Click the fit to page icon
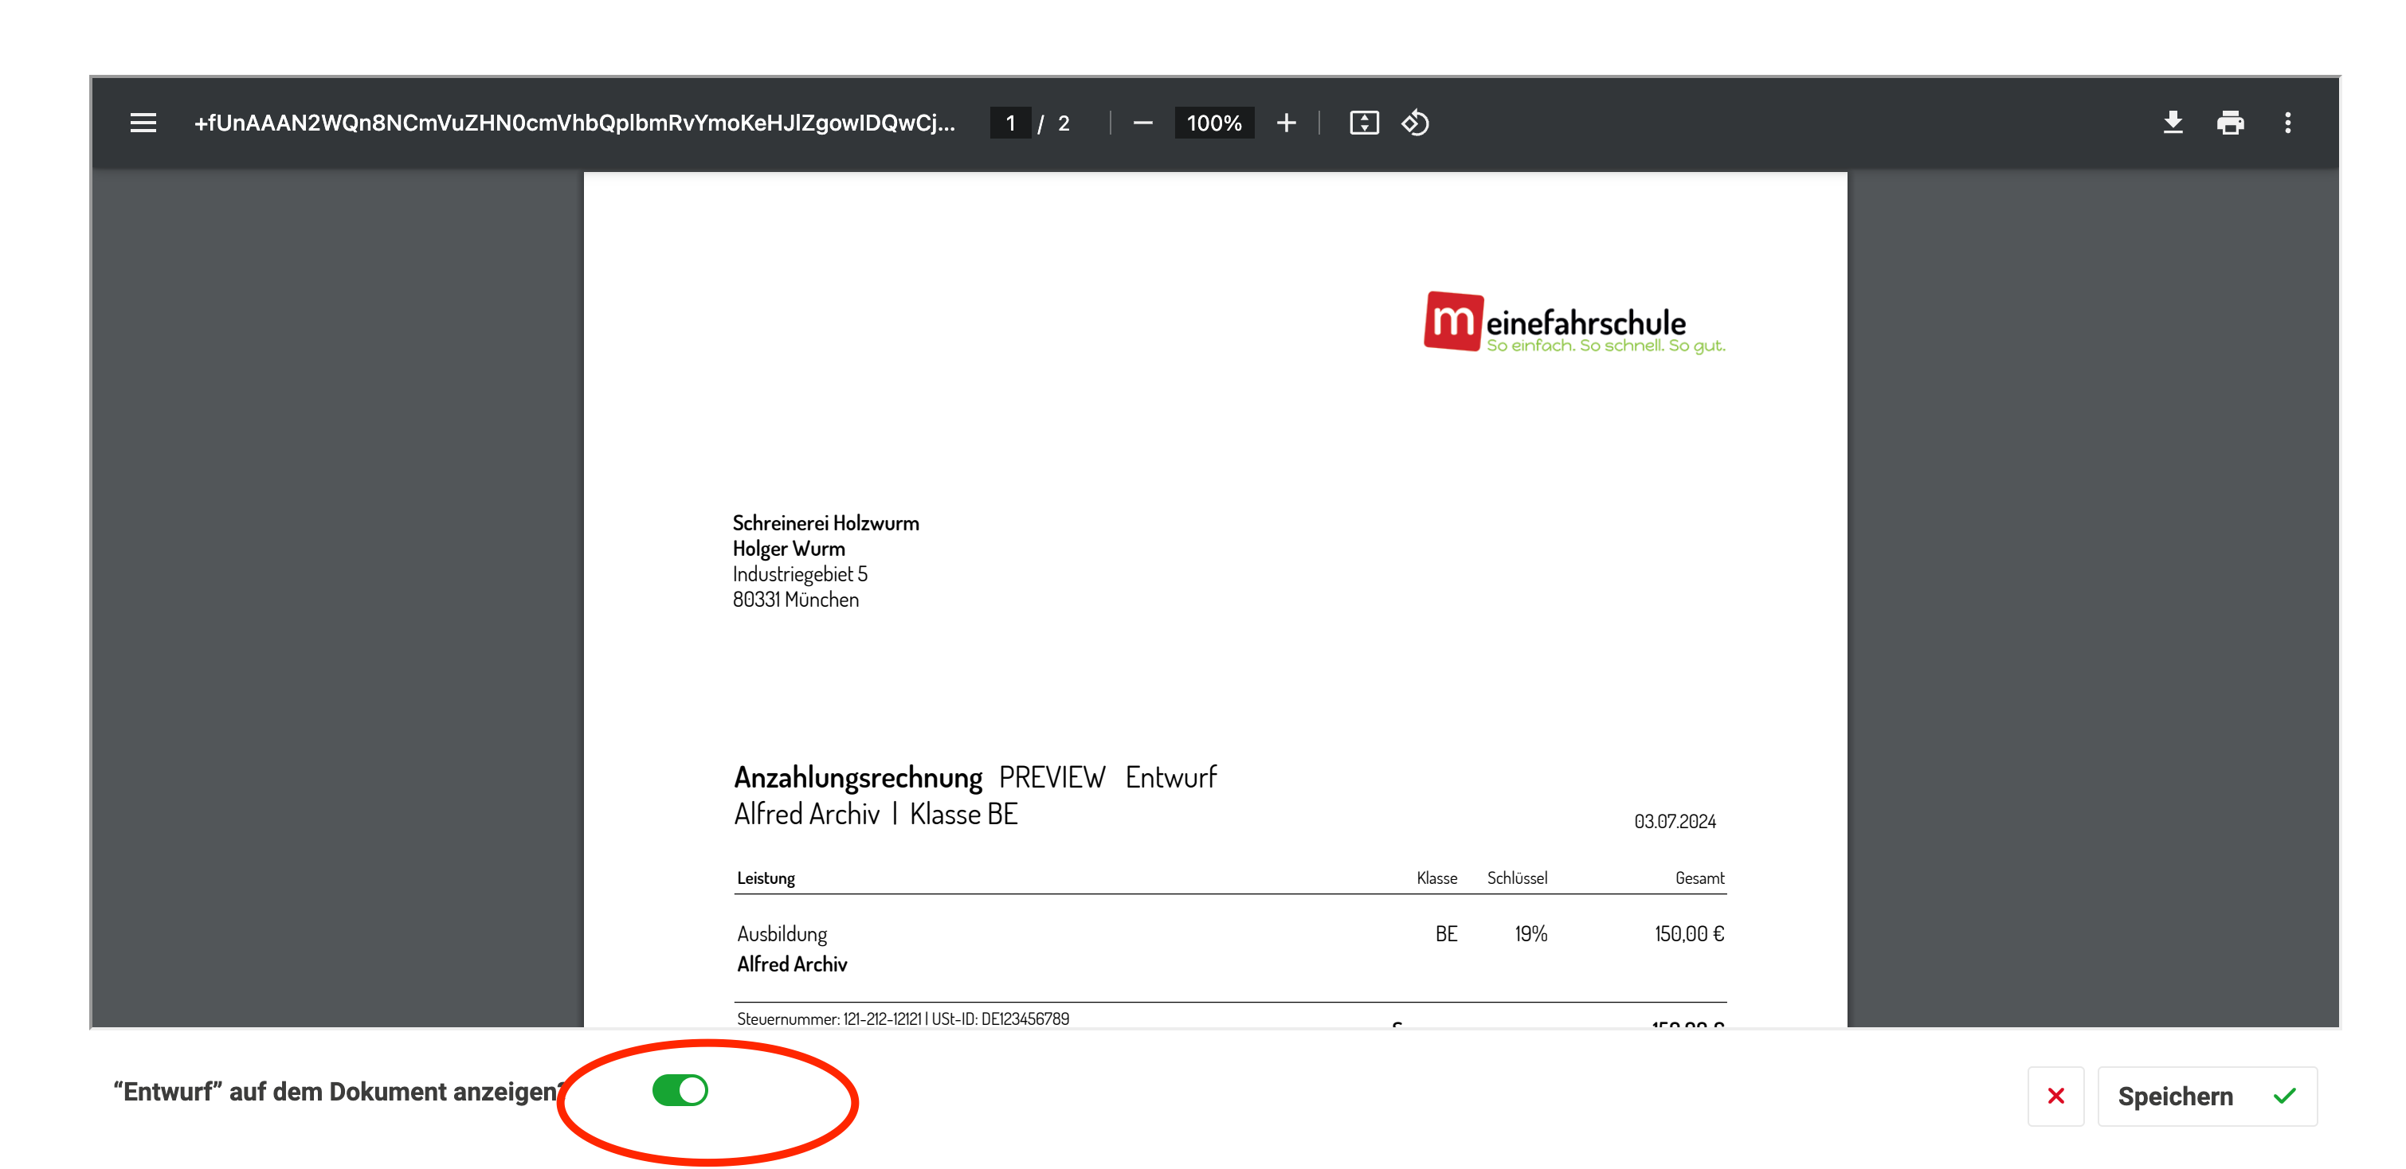 [1364, 123]
